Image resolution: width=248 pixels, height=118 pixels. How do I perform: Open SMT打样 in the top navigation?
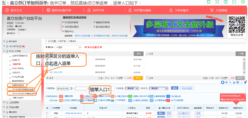96,10
